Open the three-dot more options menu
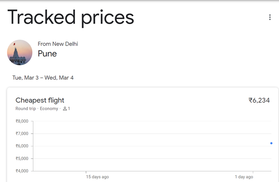 click(x=270, y=17)
